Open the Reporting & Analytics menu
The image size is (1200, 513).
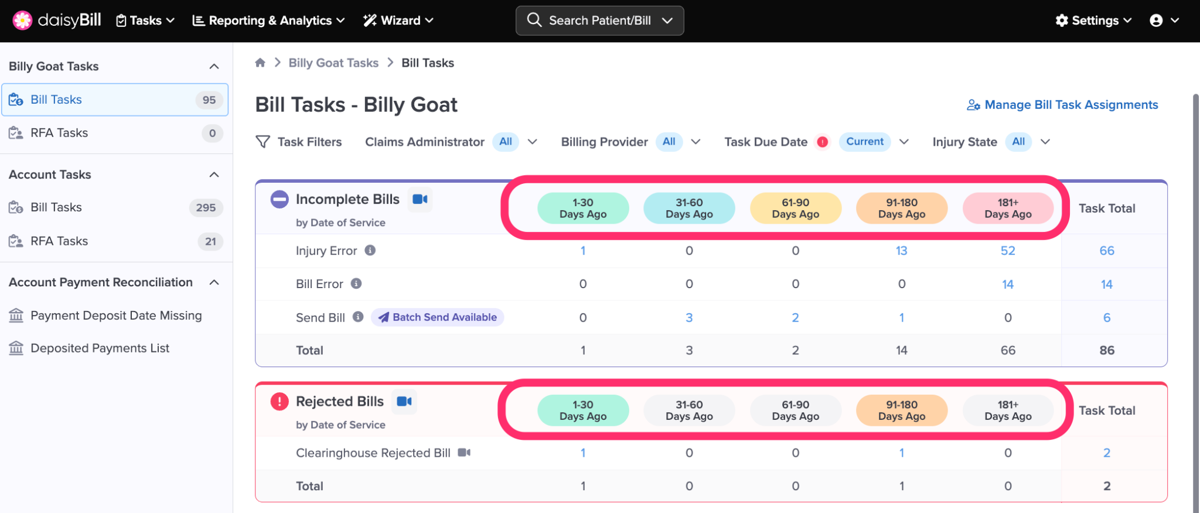(268, 20)
